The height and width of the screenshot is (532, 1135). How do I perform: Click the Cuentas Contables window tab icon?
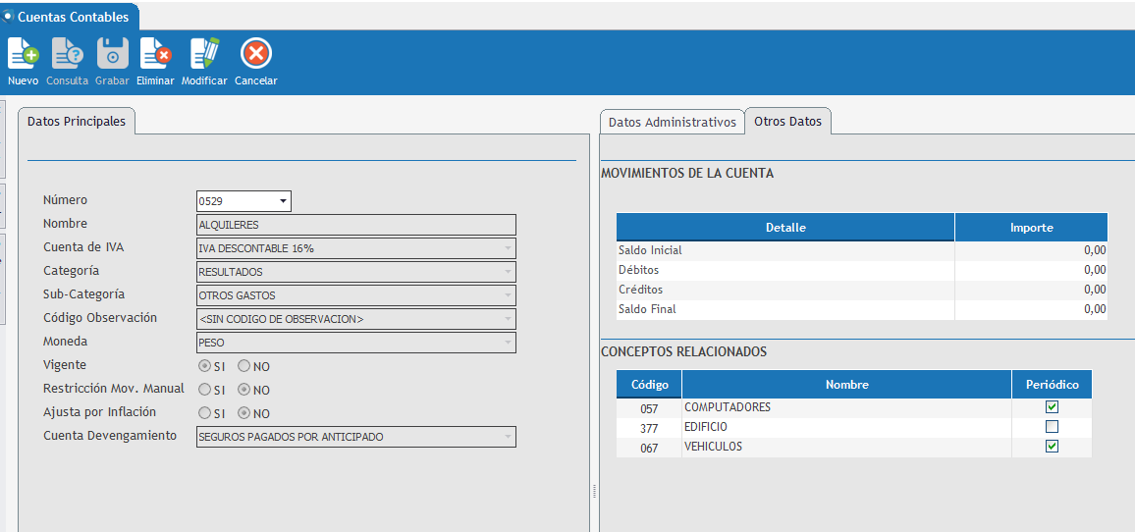[x=8, y=17]
